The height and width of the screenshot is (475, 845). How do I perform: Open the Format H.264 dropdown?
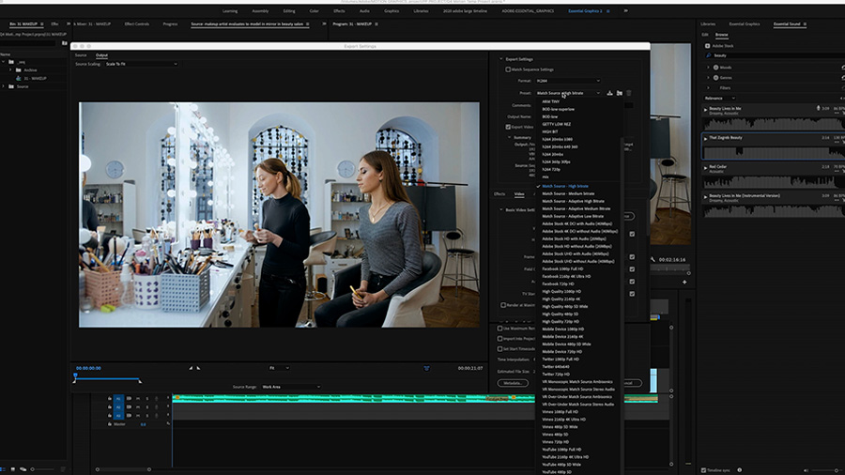[x=567, y=81]
